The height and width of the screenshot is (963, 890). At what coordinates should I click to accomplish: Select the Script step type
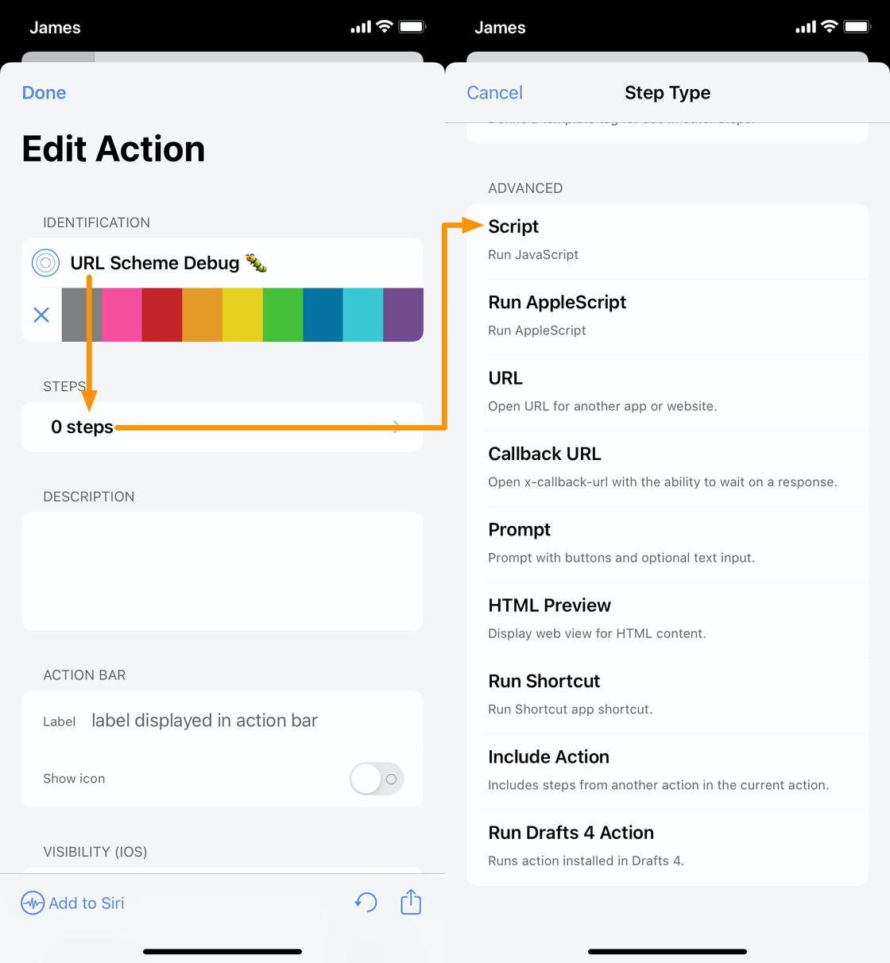pyautogui.click(x=667, y=241)
